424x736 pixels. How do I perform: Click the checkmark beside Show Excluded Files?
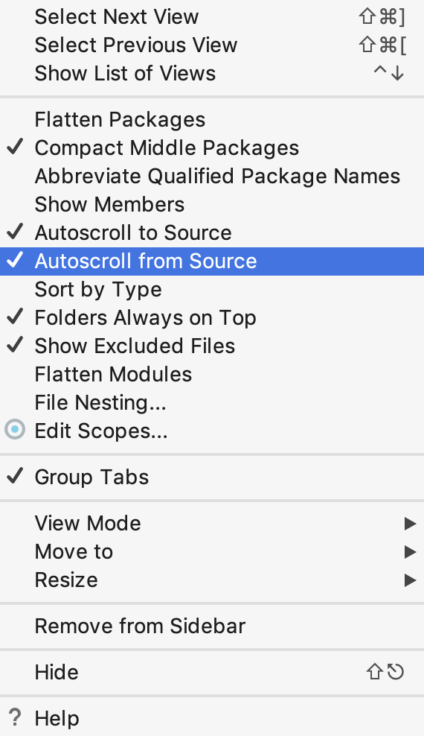click(x=15, y=345)
